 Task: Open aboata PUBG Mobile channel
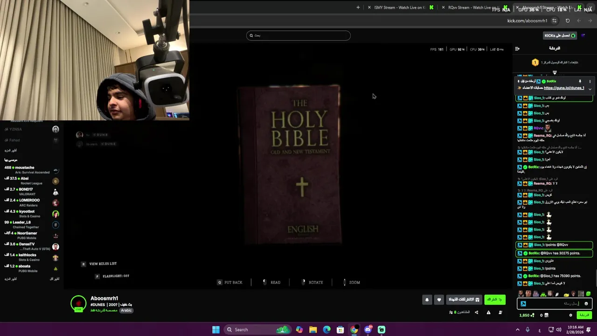pos(32,268)
